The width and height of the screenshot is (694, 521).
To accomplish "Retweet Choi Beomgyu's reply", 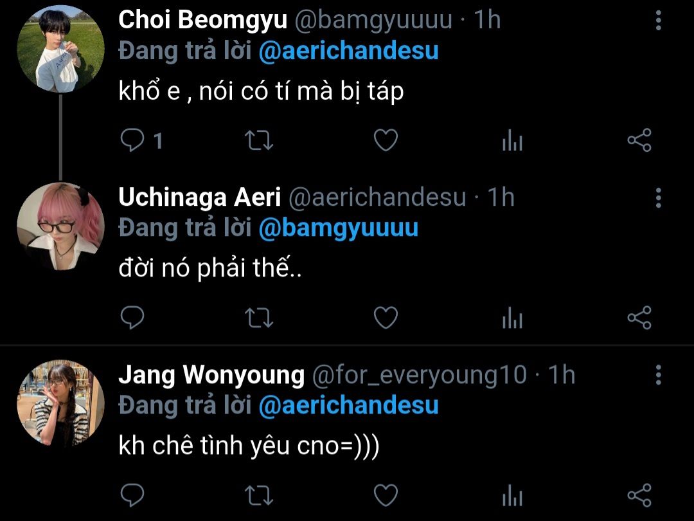I will pyautogui.click(x=260, y=140).
